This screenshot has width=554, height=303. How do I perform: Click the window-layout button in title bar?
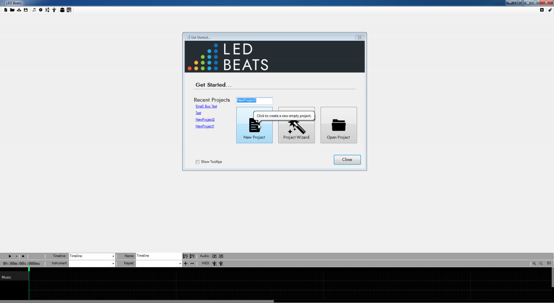[x=518, y=3]
